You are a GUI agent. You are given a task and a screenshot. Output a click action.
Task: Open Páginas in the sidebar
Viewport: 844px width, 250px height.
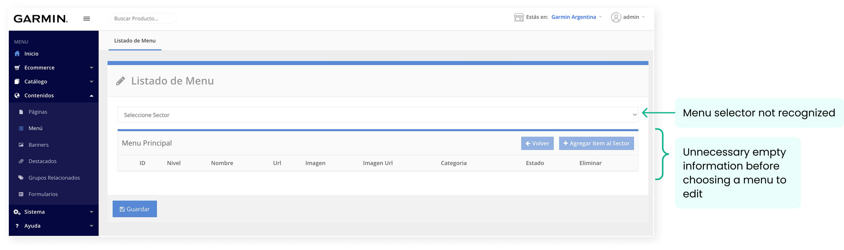tap(38, 112)
